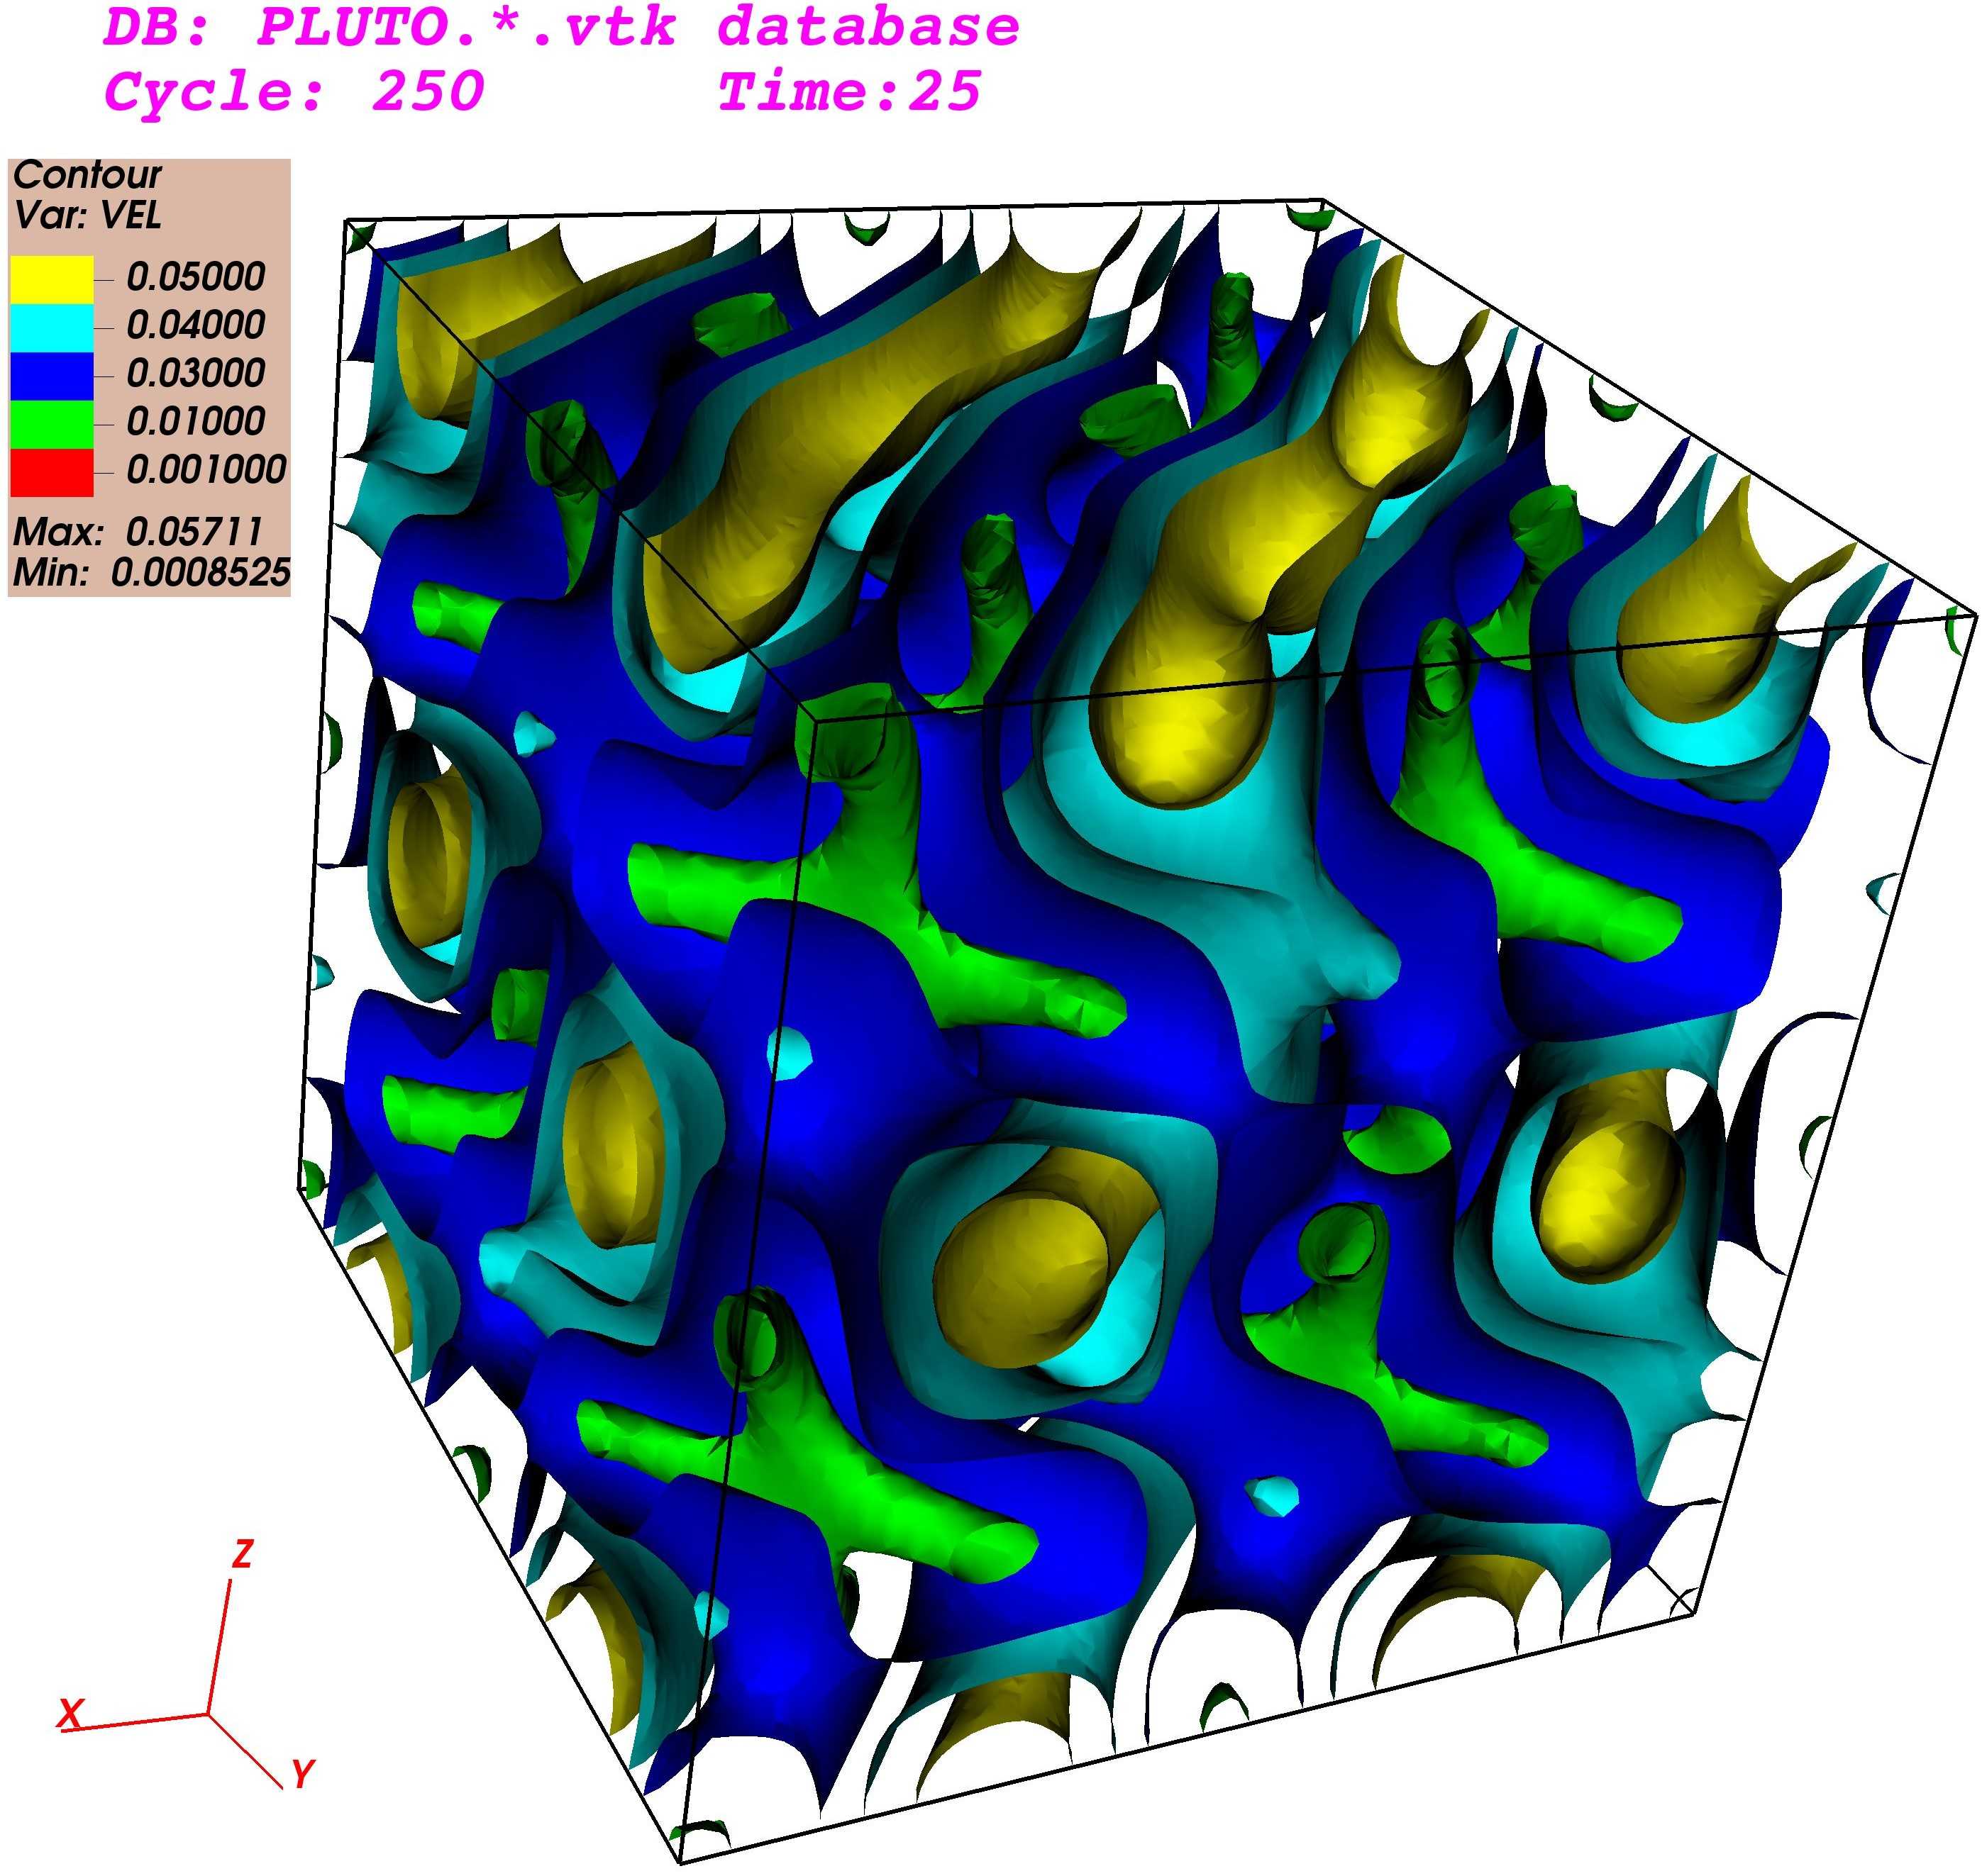Viewport: 1982px width, 1876px height.
Task: Click the 'Max: 0.05711' value
Action: click(x=138, y=531)
